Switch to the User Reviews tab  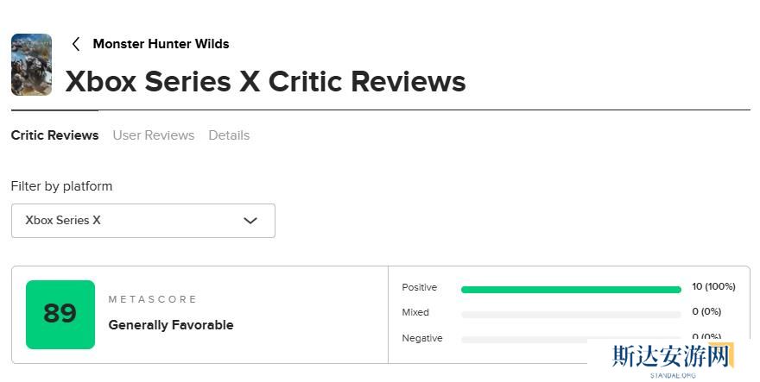pyautogui.click(x=154, y=135)
